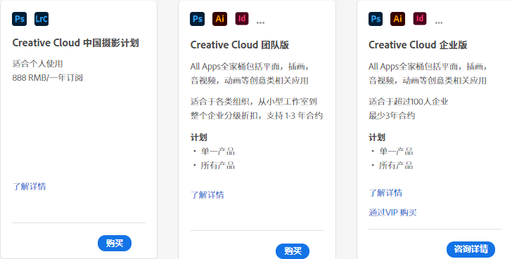Click the 咨询详情 button

(x=471, y=249)
